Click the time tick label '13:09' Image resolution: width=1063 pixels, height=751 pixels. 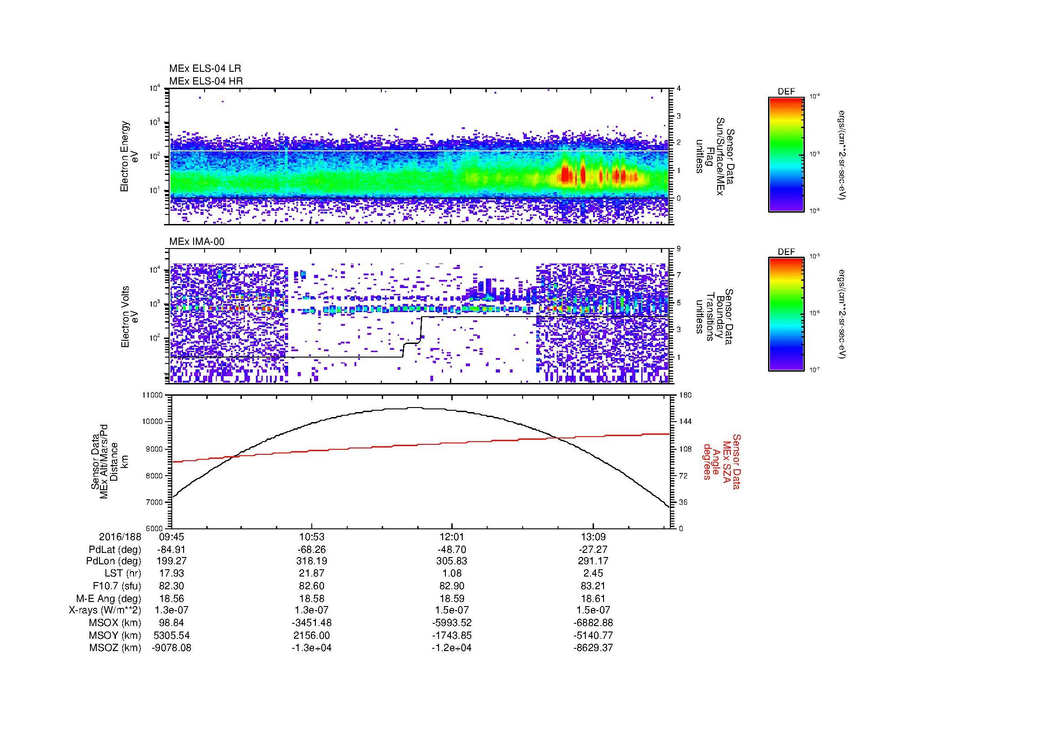pos(593,537)
